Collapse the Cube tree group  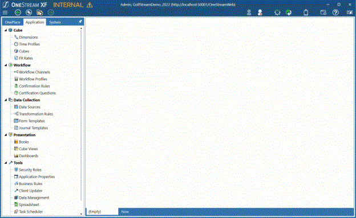tap(6, 30)
